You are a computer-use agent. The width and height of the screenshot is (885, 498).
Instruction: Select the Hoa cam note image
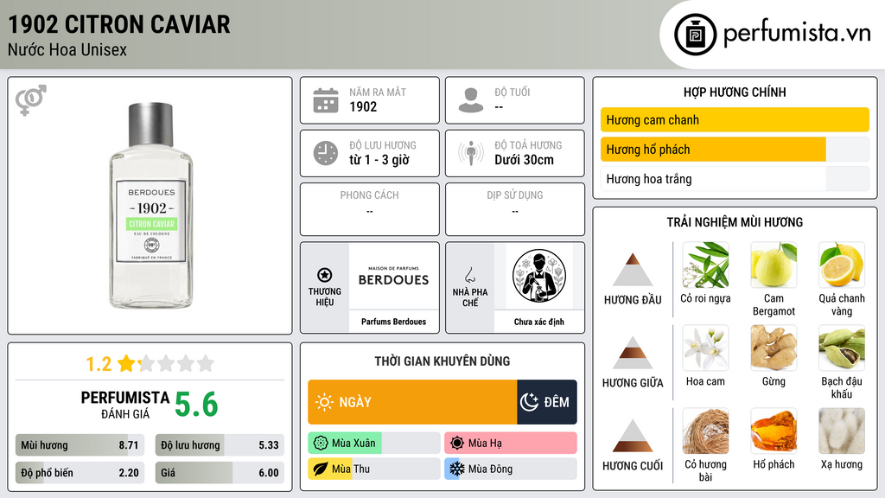click(705, 348)
